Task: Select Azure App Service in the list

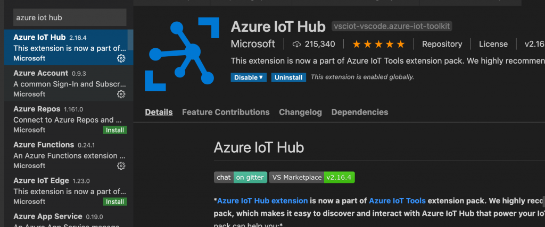Action: click(x=69, y=219)
